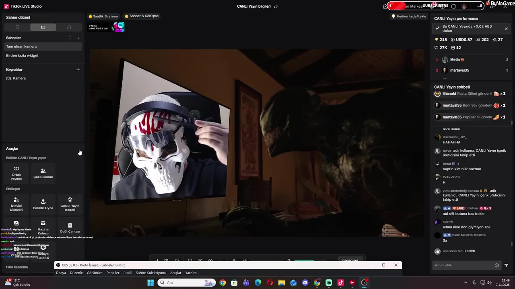Click the new followers count 27
Screen dimensions: 515x289
[x=497, y=40]
